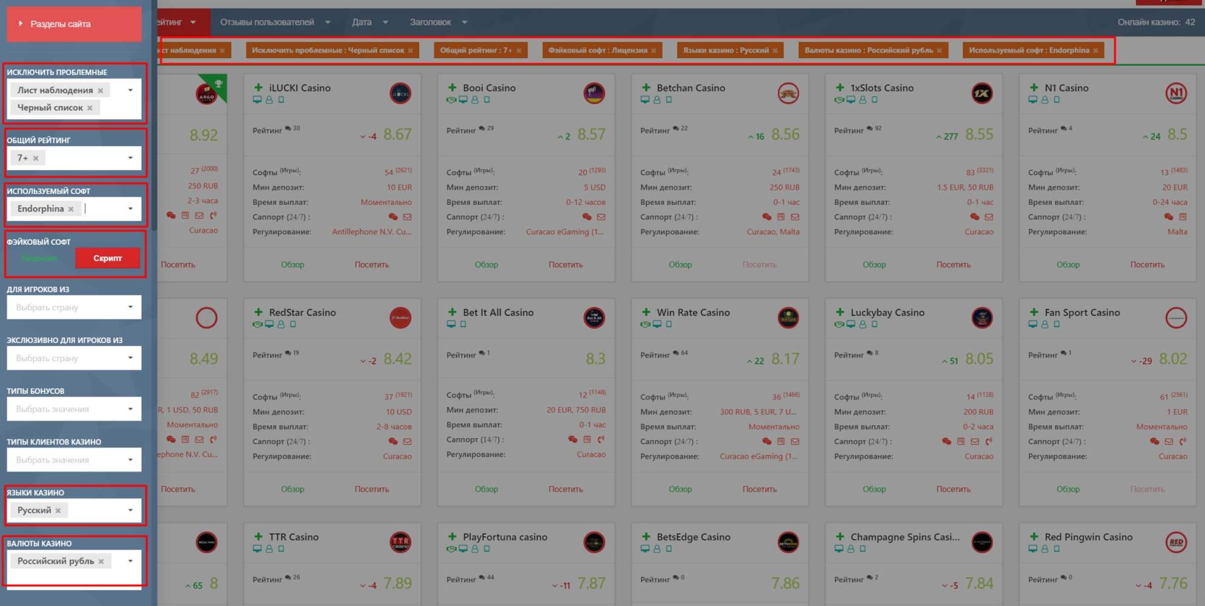1205x606 pixels.
Task: Open the Типы клиентов казино dropdown
Action: (74, 460)
